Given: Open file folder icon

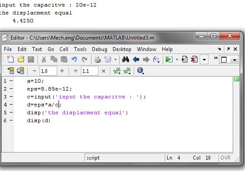Looking at the screenshot, I should (21, 59).
